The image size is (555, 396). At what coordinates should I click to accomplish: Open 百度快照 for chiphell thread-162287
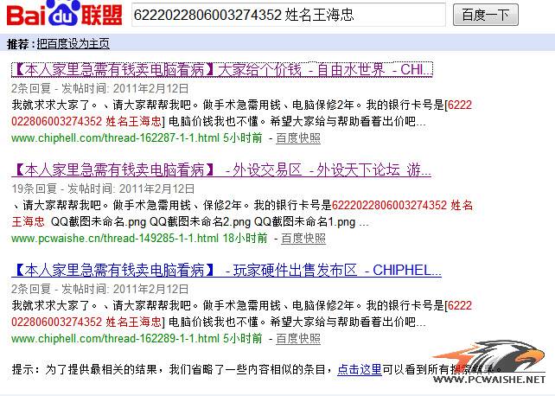pyautogui.click(x=298, y=138)
